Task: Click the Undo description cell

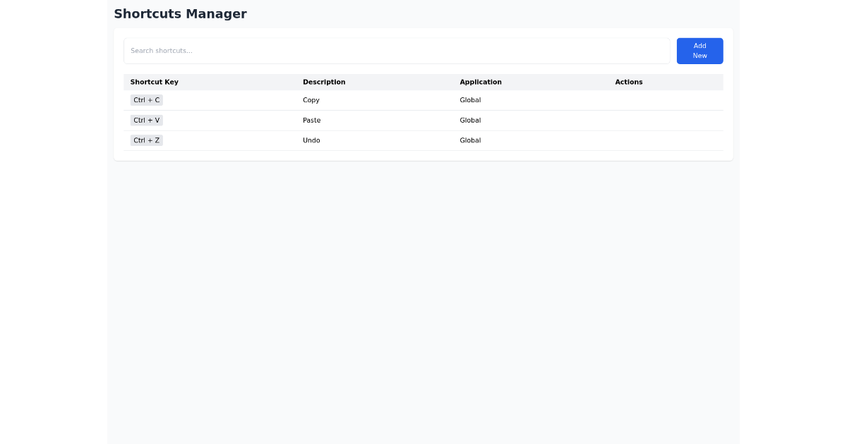Action: [311, 140]
